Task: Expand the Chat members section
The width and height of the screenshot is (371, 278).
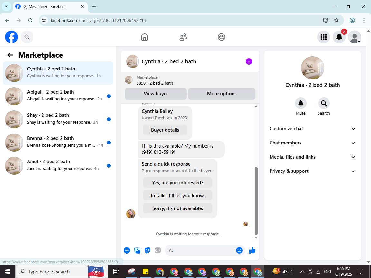Action: [312, 143]
